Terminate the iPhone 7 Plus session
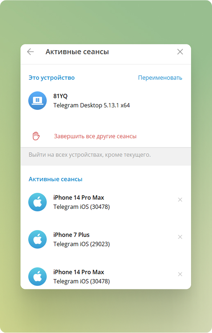 [x=180, y=237]
